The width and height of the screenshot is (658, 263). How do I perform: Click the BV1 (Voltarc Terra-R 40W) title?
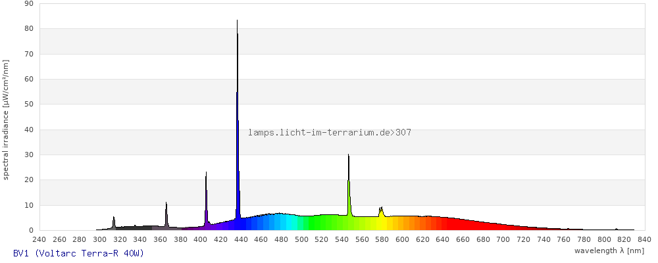tap(78, 253)
